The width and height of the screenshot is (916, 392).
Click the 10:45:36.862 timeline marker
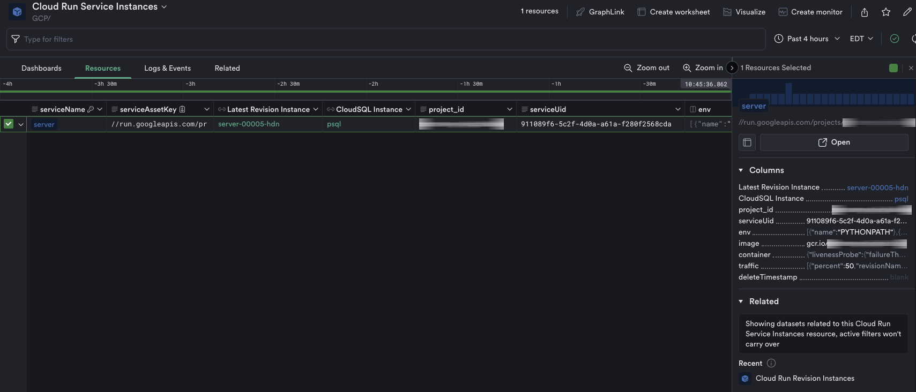706,84
